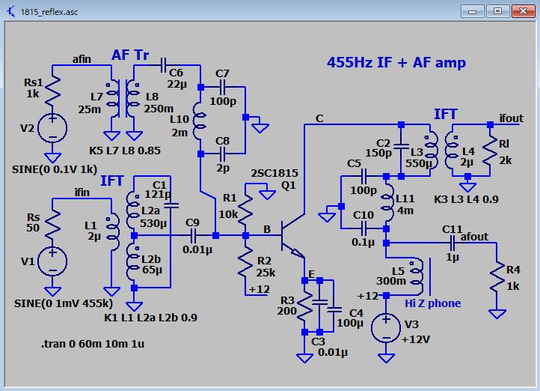Select resistor R3 zigzag symbol

305,306
